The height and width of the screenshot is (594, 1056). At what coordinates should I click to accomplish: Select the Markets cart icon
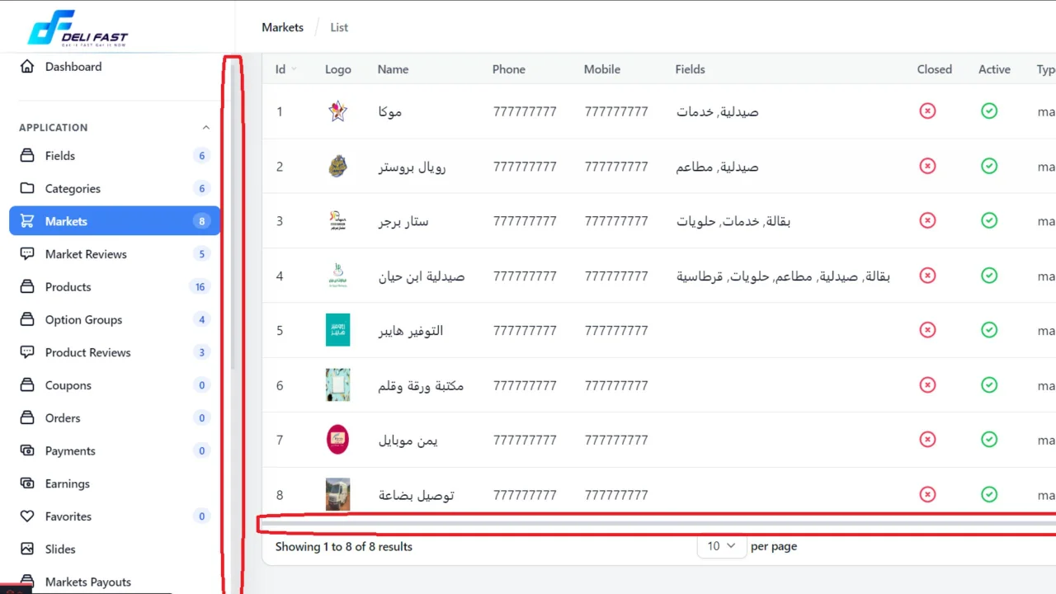(x=27, y=220)
